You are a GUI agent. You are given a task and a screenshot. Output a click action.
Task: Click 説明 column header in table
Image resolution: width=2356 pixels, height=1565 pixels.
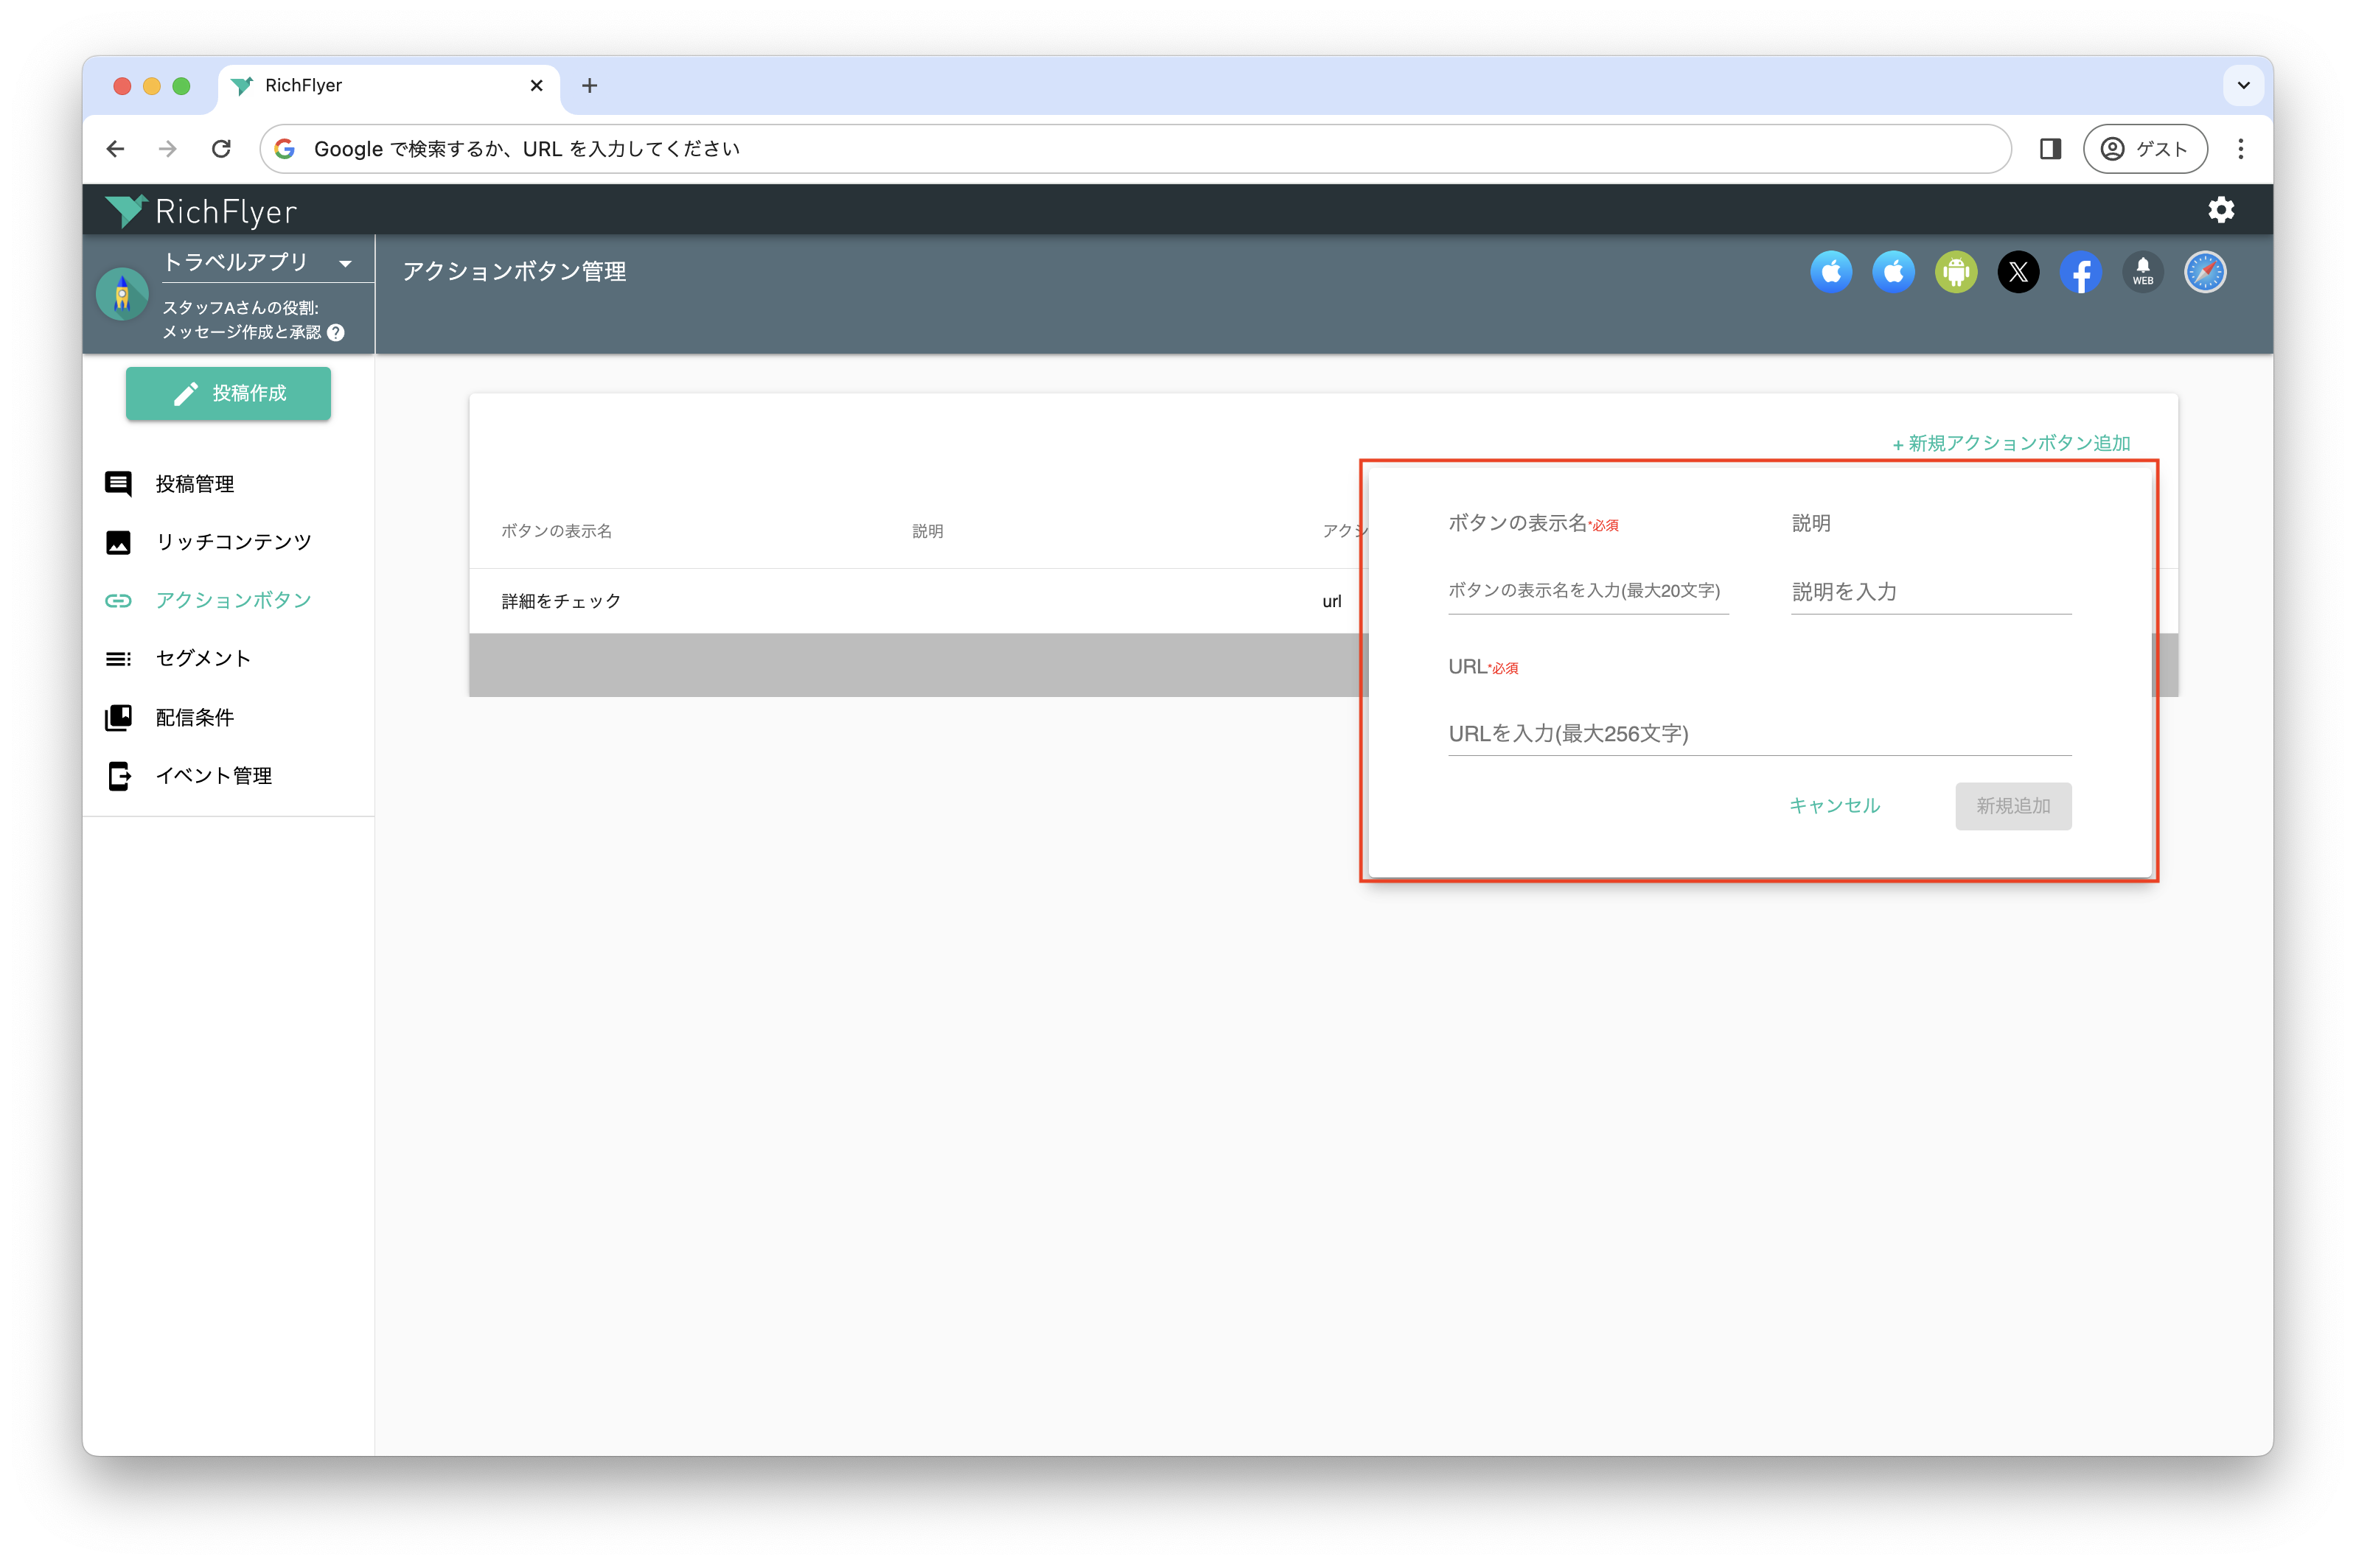tap(927, 531)
